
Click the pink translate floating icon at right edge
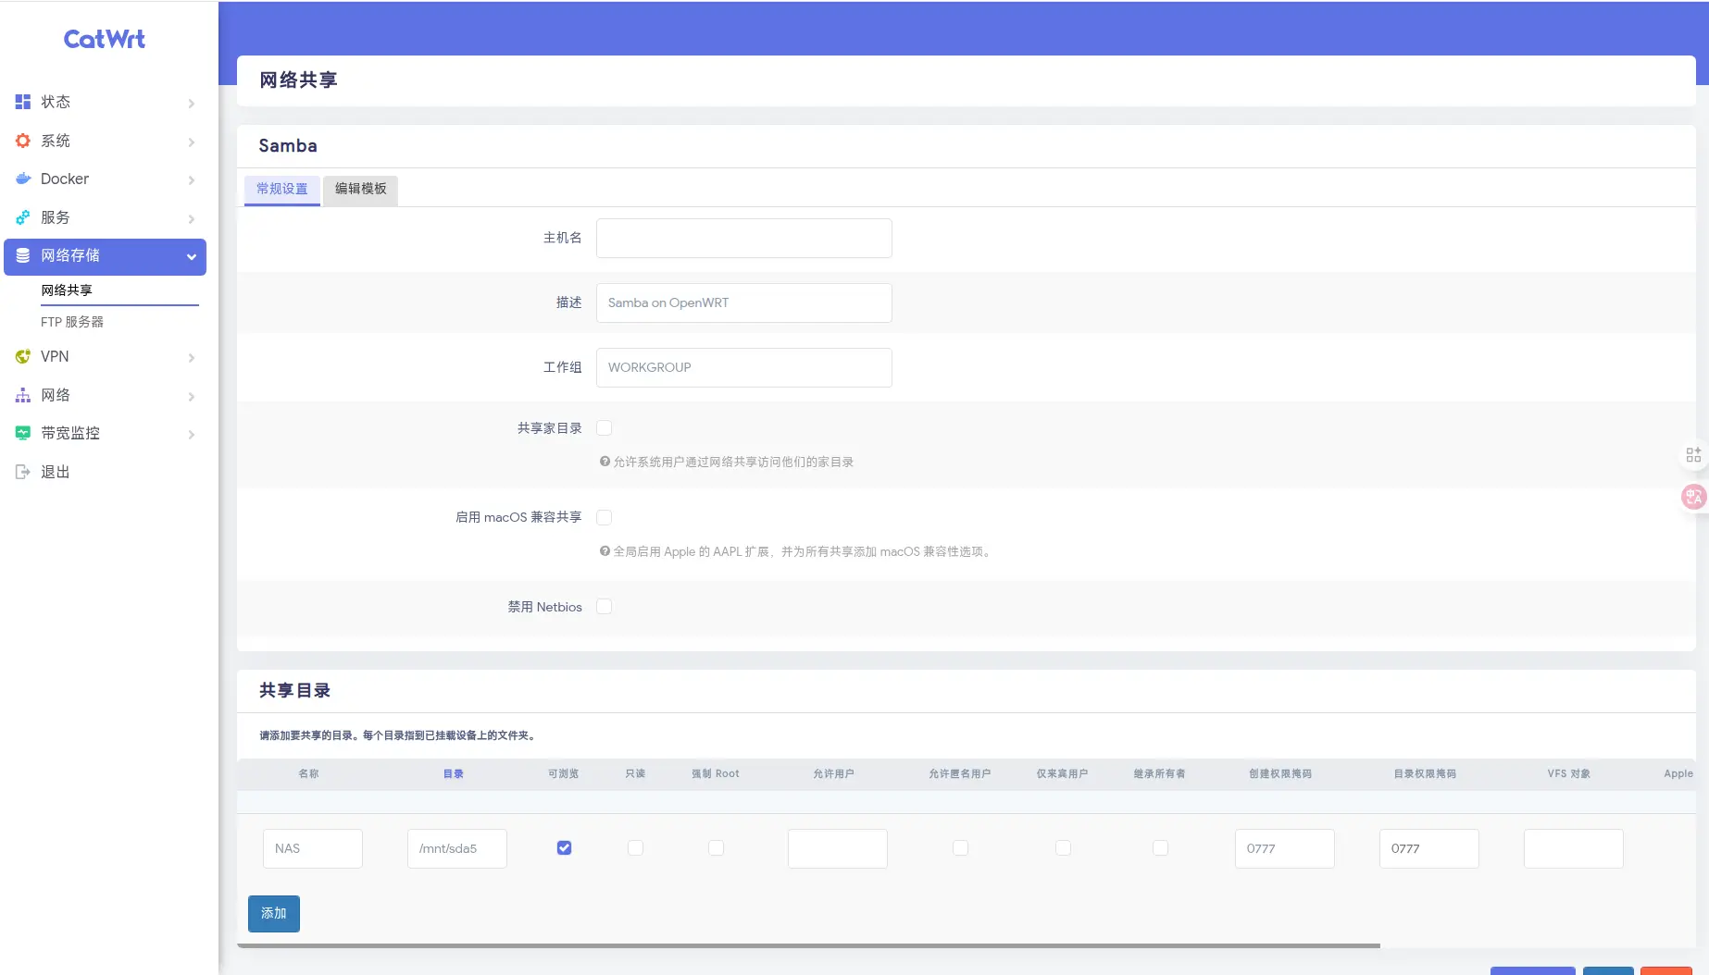tap(1694, 497)
